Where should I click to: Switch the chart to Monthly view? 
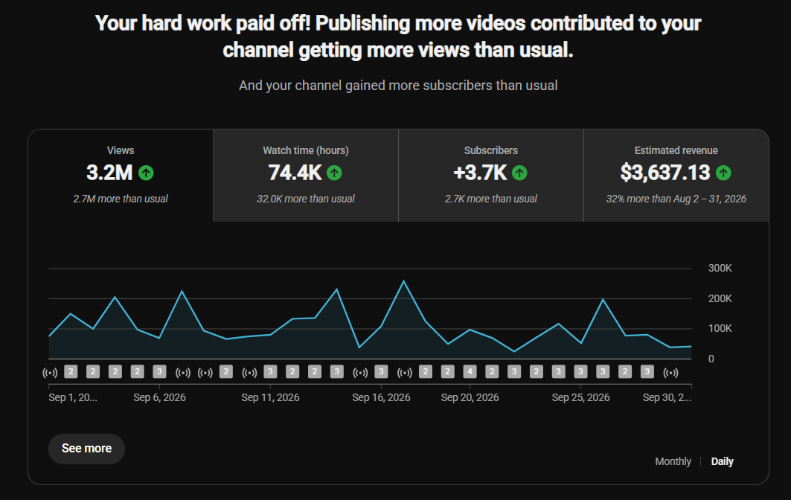coord(673,461)
